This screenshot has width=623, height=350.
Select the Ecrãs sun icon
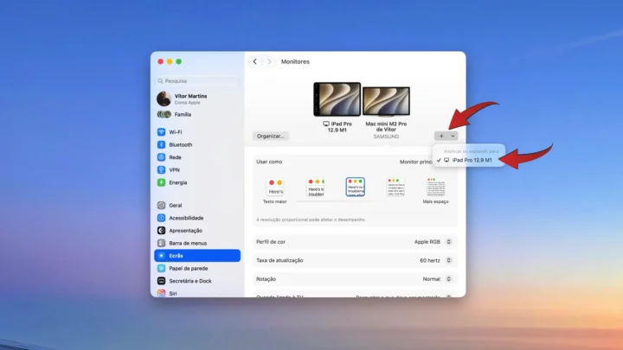[161, 256]
